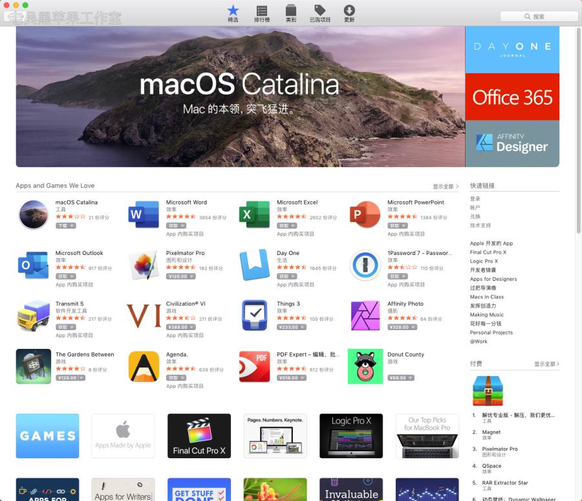
Task: Open the Categories tab
Action: click(291, 14)
